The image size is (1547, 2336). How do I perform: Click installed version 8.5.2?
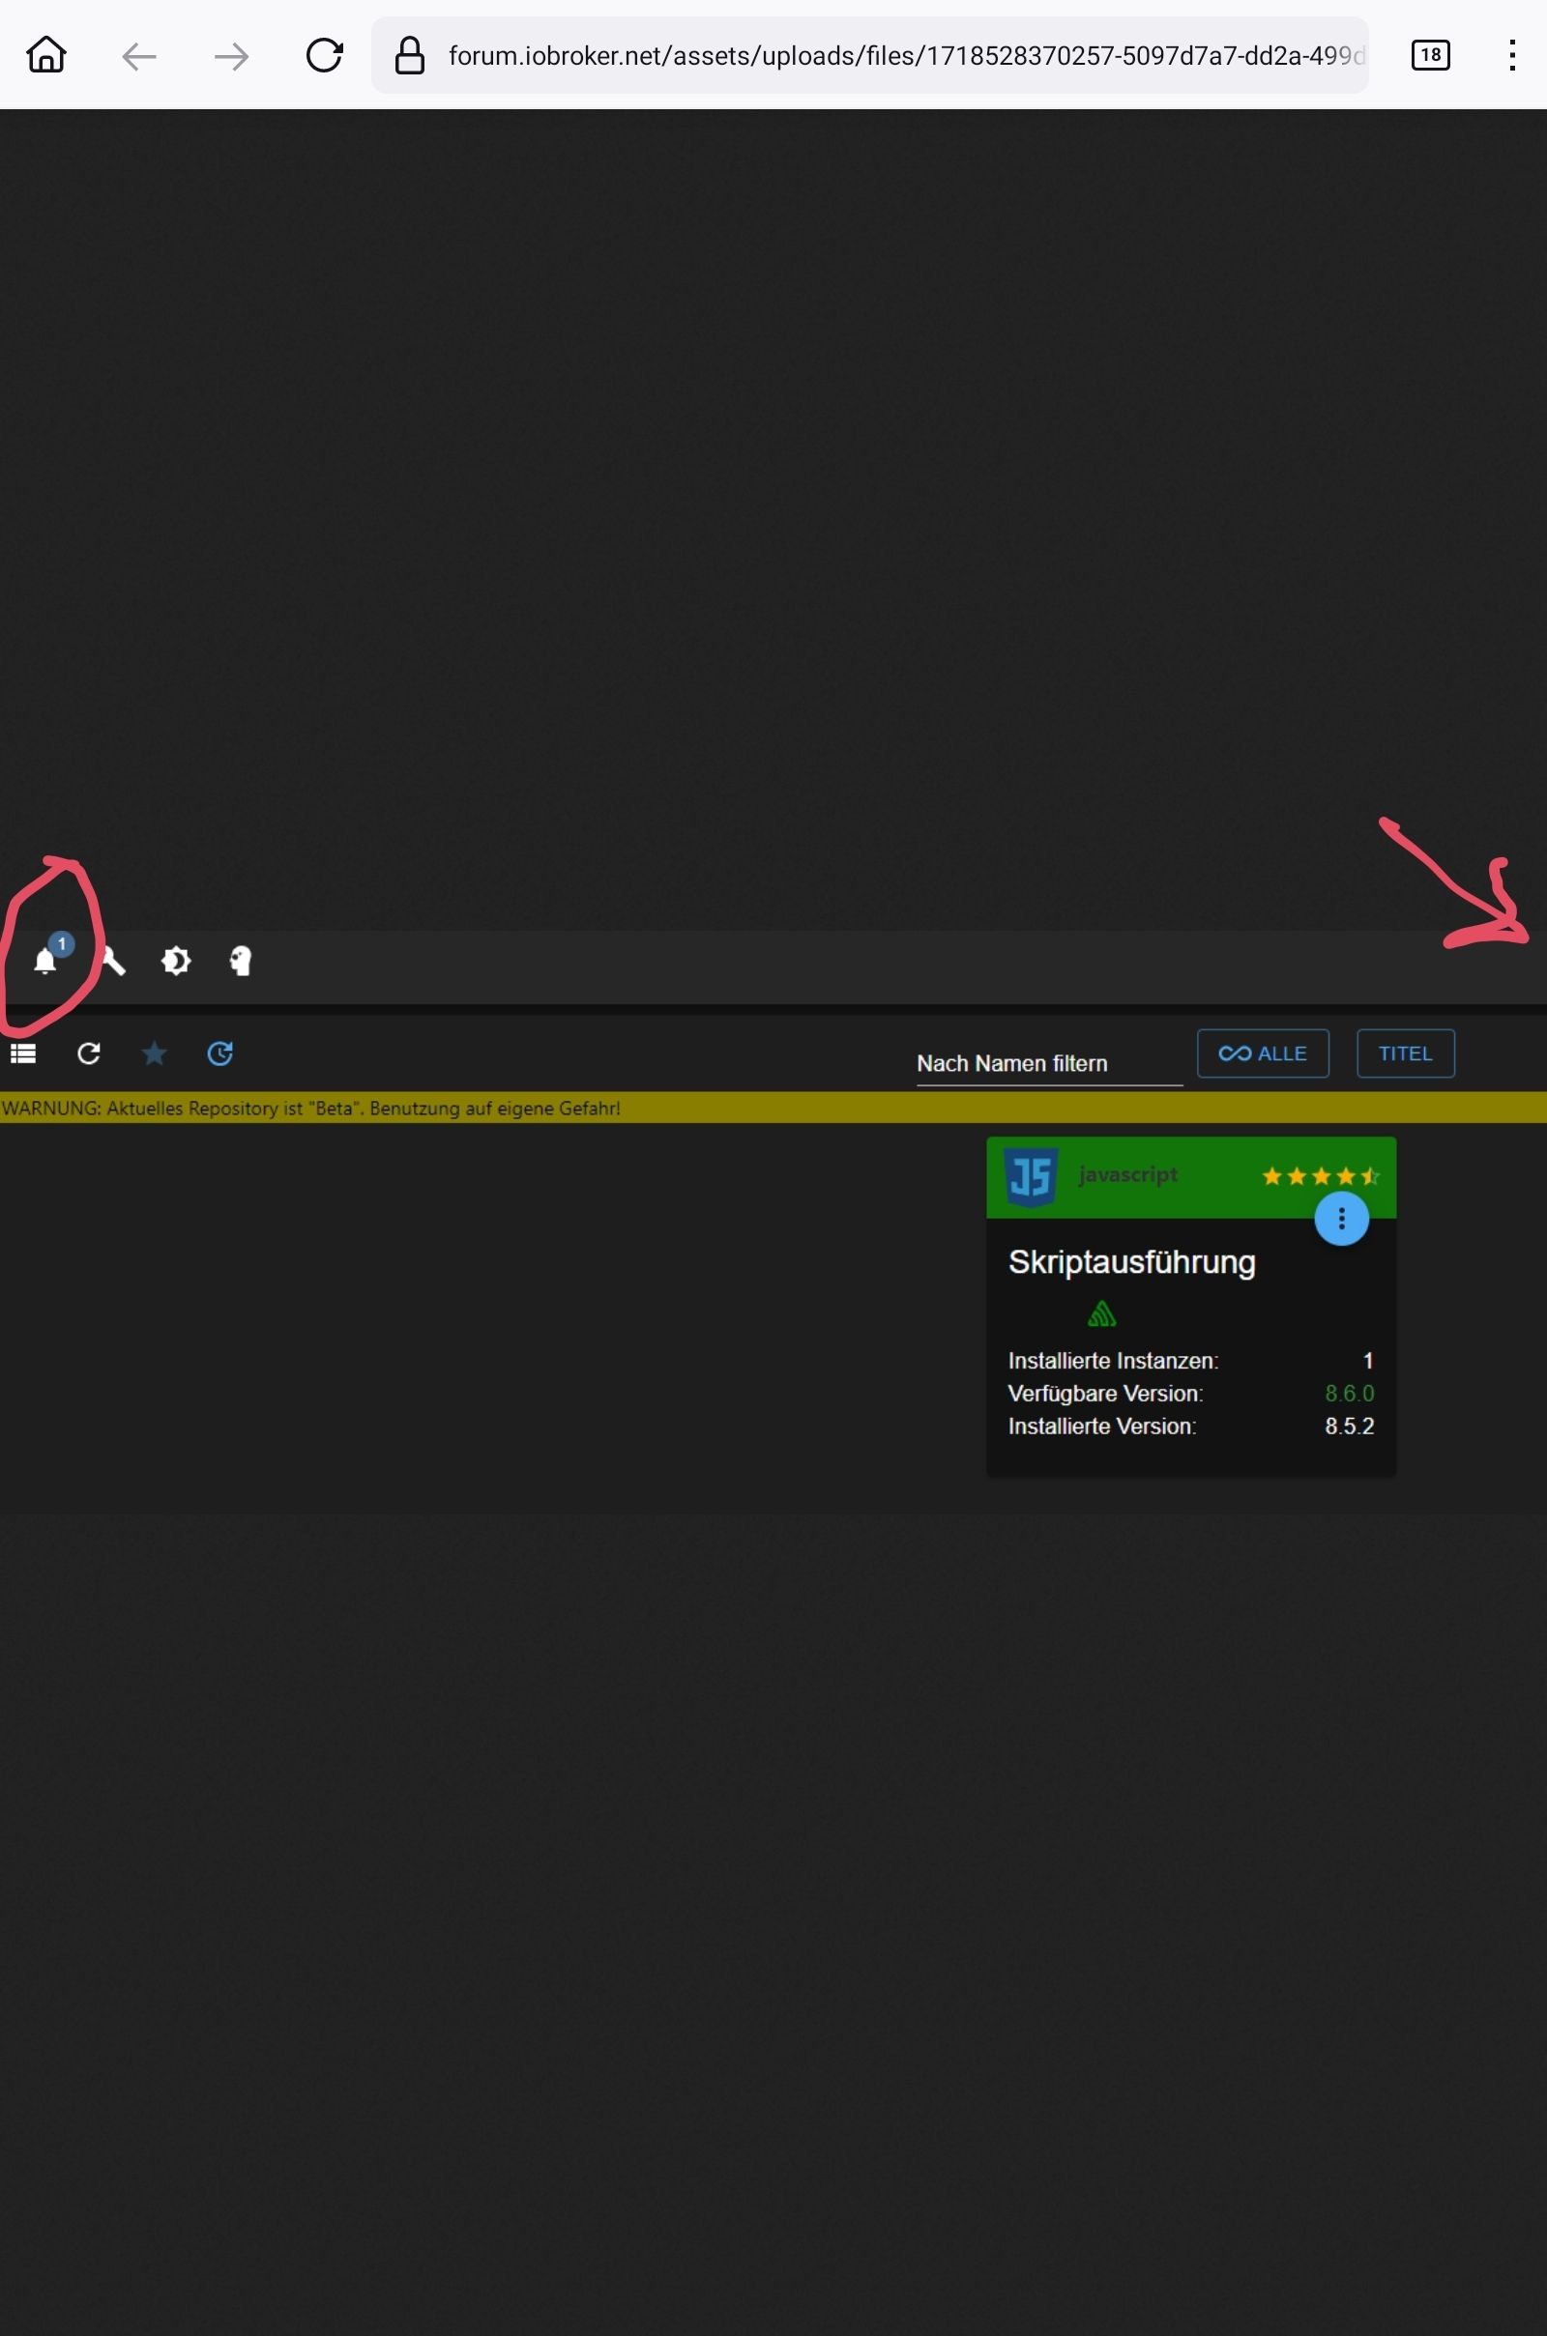pos(1349,1426)
